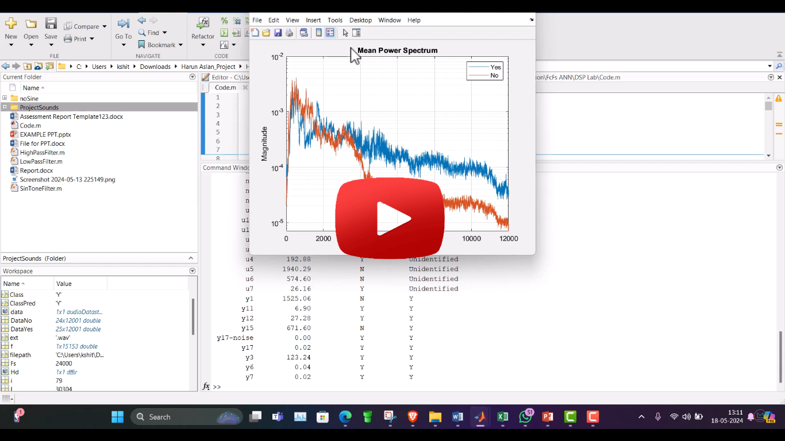Click the editor code analyzer warning icon
The image size is (785, 441).
coord(779,98)
